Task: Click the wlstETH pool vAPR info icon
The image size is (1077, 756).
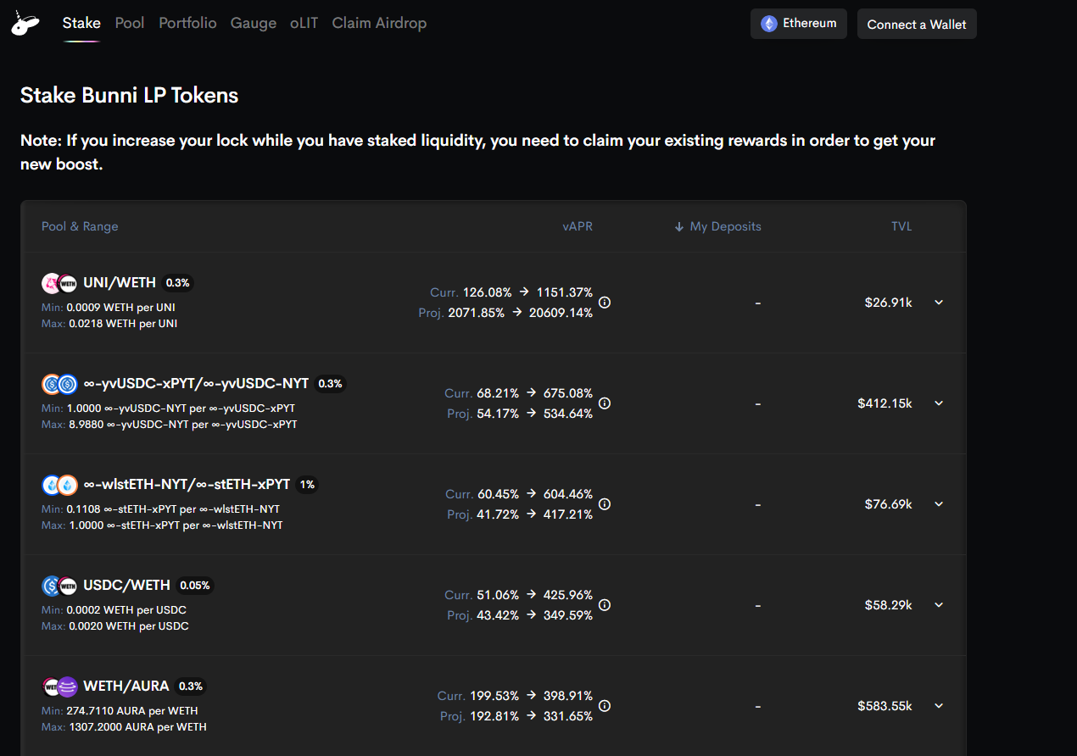Action: click(605, 504)
